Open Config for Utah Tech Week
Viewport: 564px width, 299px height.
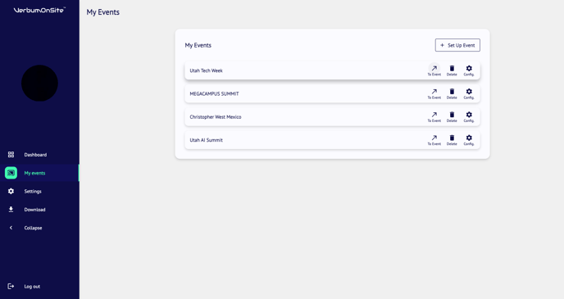(469, 70)
